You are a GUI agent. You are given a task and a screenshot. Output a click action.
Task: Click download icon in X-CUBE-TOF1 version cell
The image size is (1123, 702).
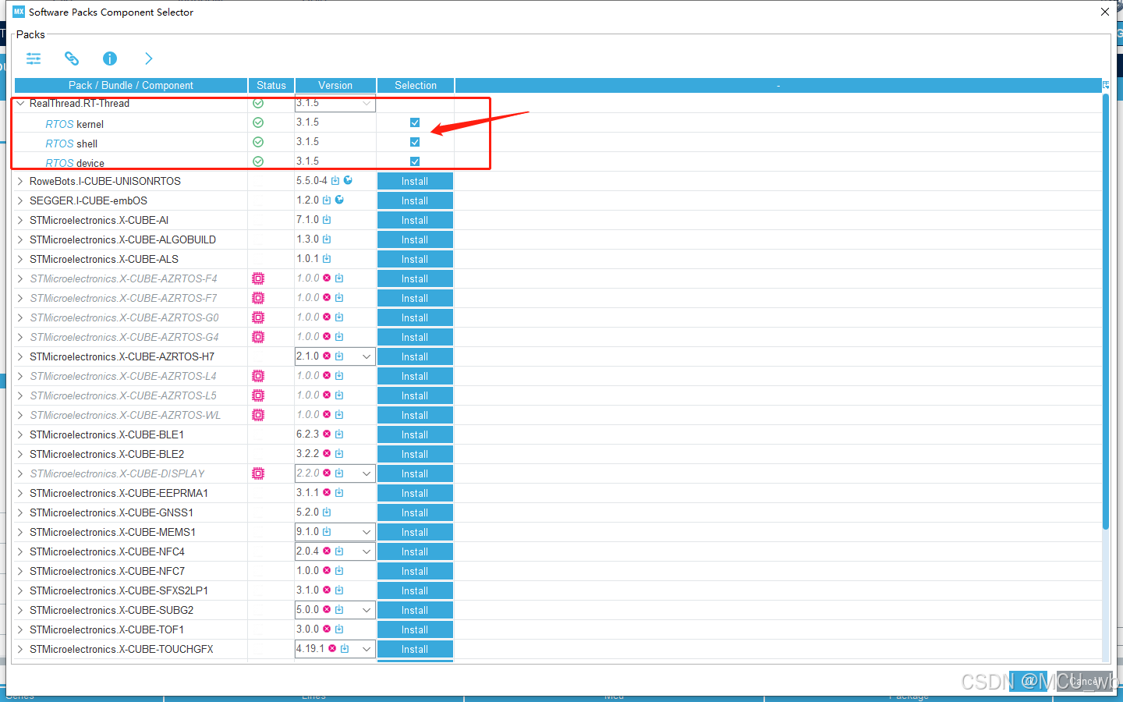[339, 629]
